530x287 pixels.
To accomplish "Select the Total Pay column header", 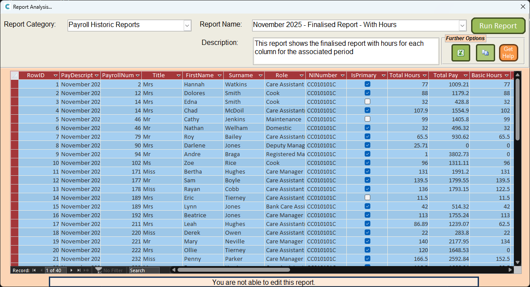I will [x=445, y=75].
